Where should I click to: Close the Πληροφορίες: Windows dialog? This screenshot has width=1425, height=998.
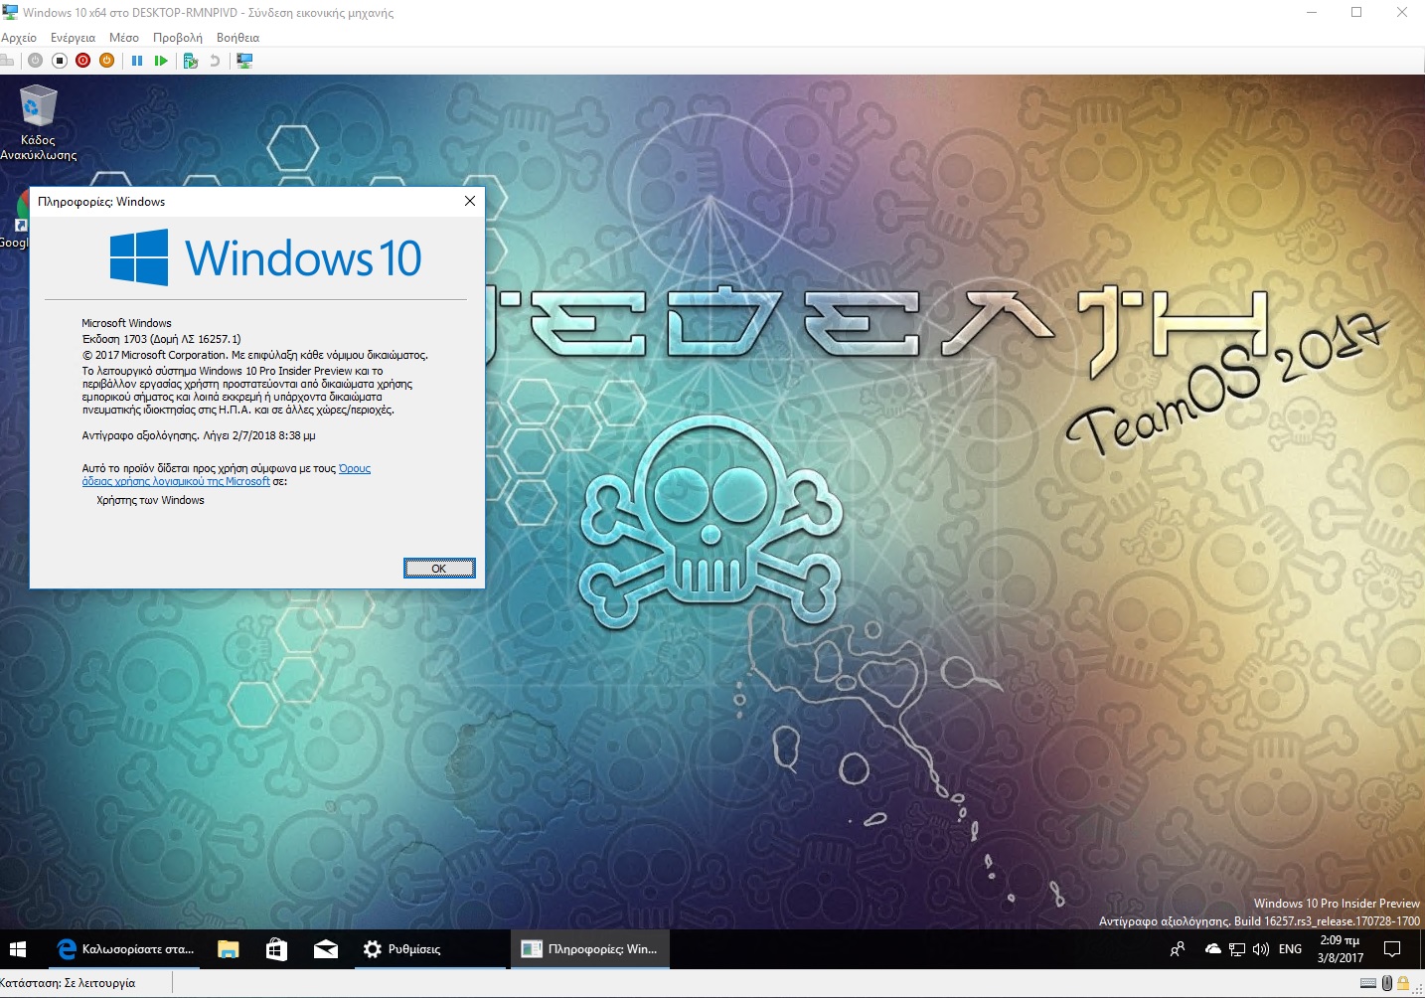click(470, 201)
